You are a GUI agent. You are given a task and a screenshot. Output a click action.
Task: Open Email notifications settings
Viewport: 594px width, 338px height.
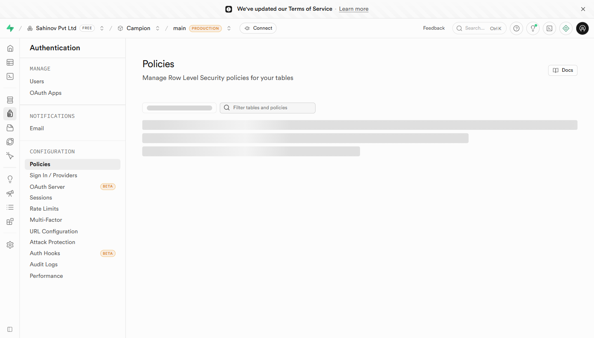point(37,128)
